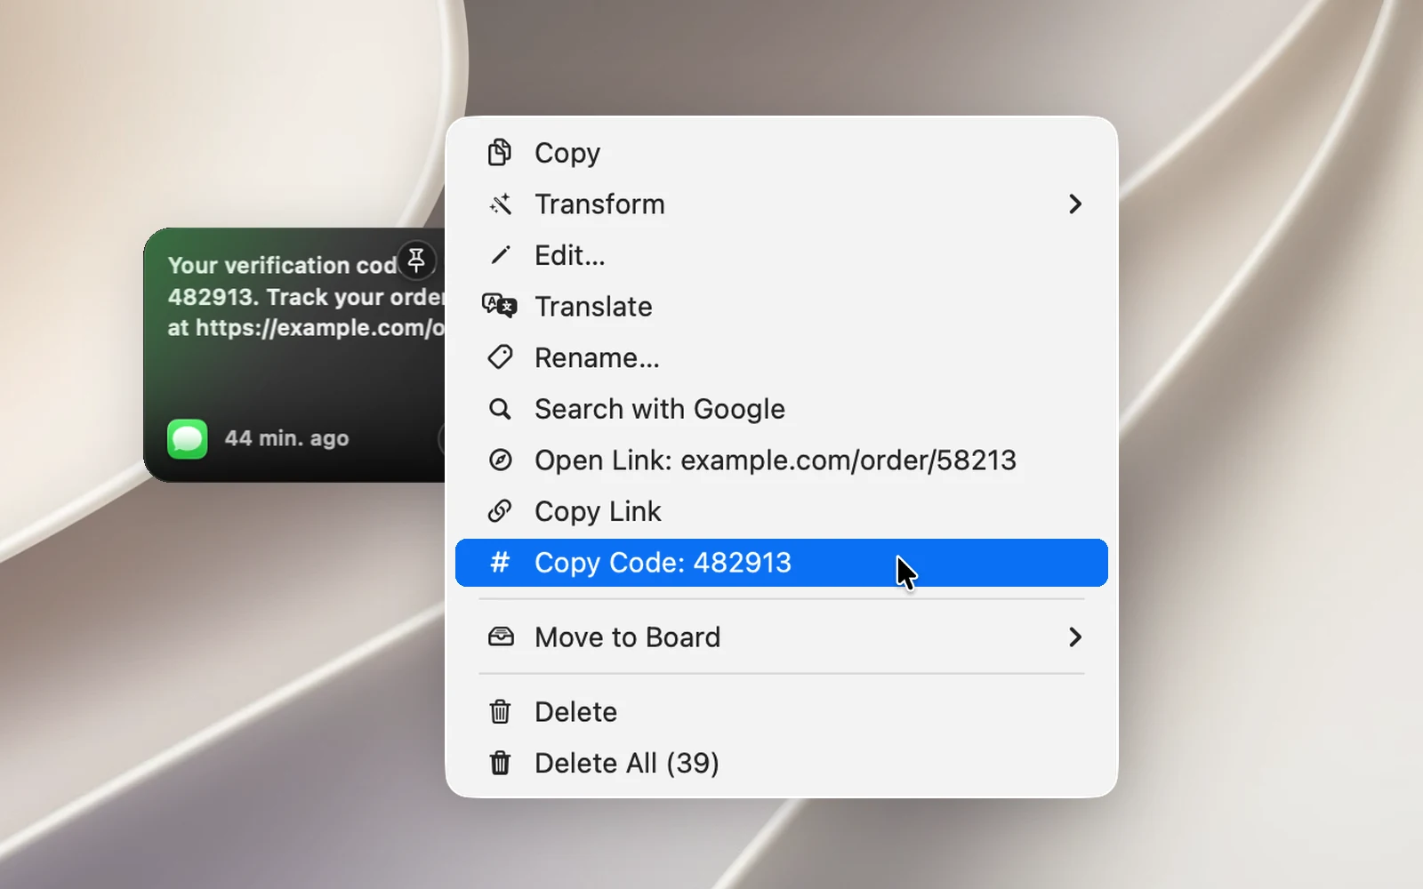The width and height of the screenshot is (1423, 889).
Task: Click the Search magnifier icon
Action: [500, 409]
